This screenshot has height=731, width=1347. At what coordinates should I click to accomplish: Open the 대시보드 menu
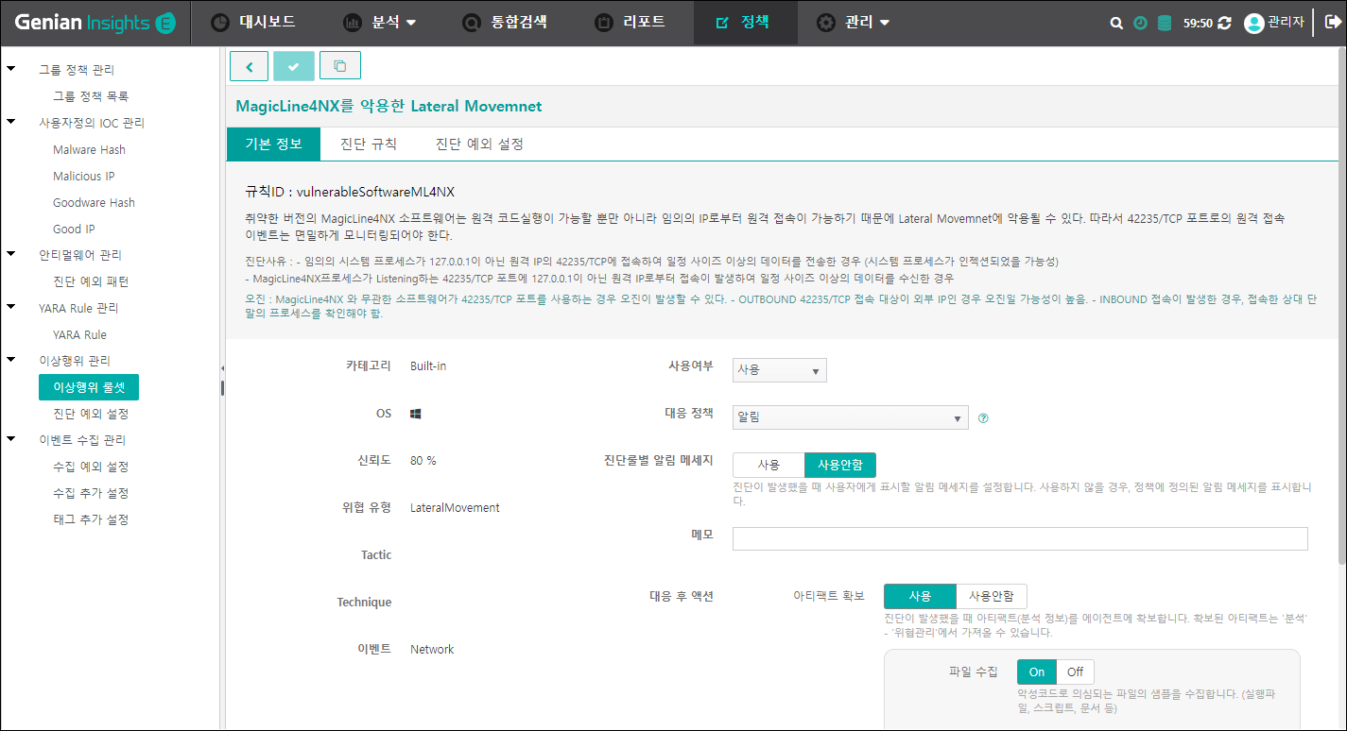(x=252, y=22)
